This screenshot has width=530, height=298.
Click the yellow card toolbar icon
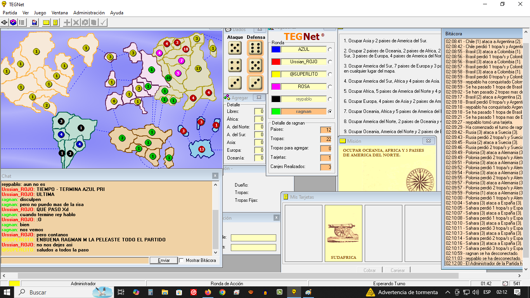pos(46,23)
